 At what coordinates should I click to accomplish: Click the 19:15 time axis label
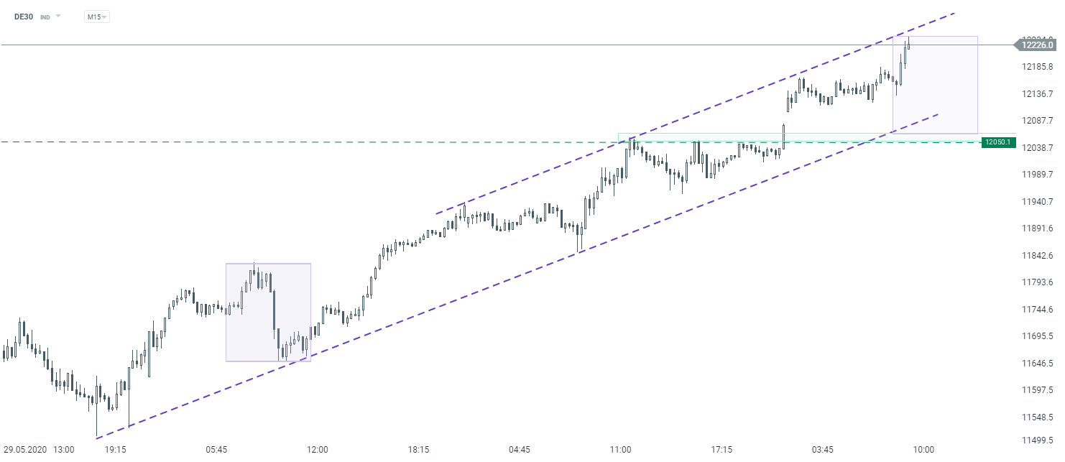tap(116, 450)
